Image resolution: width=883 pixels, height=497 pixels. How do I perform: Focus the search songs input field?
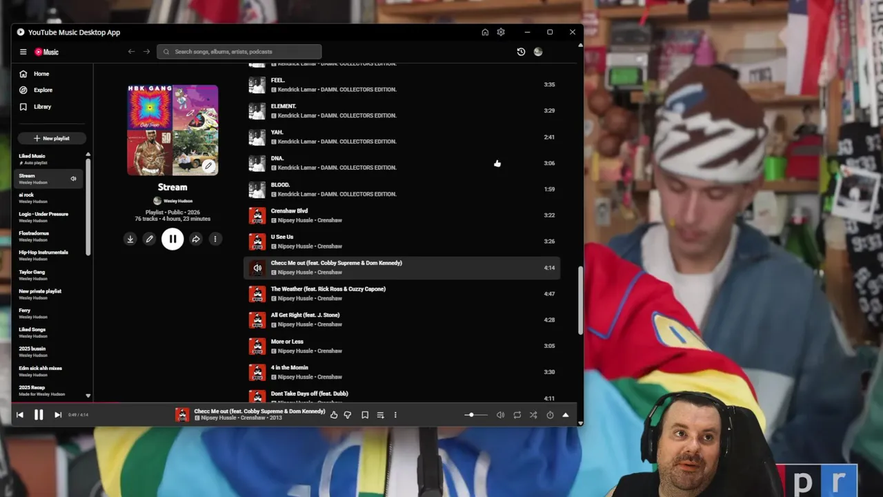pyautogui.click(x=239, y=52)
